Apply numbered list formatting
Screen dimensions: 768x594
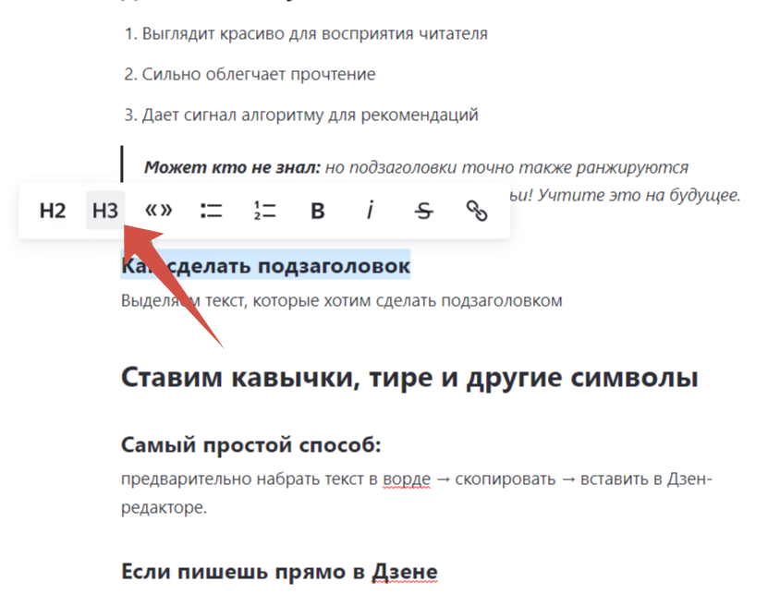coord(263,210)
